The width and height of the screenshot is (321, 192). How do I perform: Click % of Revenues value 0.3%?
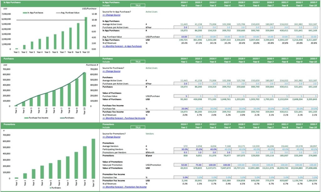click(x=185, y=184)
